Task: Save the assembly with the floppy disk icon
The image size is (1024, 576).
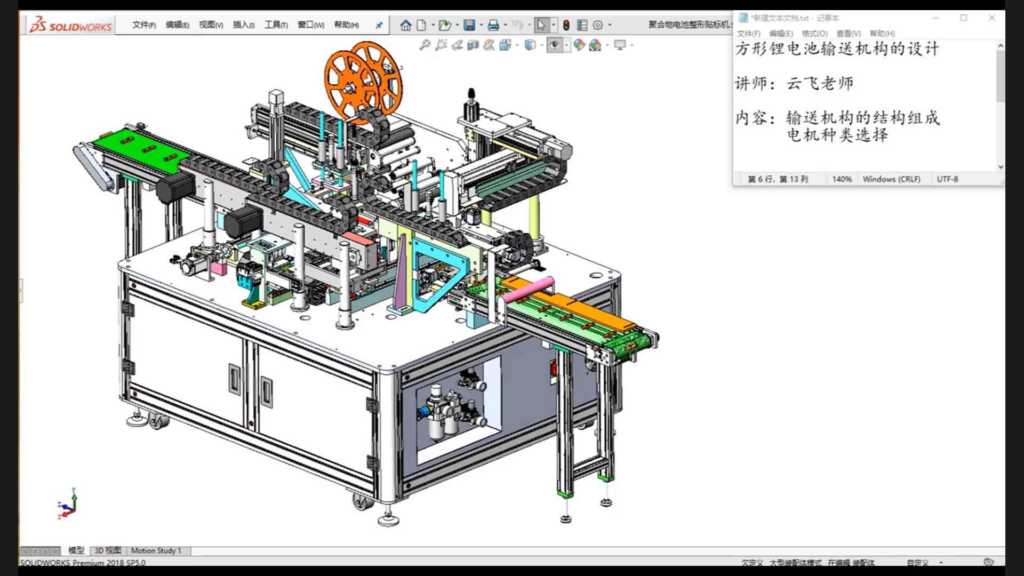Action: tap(469, 25)
